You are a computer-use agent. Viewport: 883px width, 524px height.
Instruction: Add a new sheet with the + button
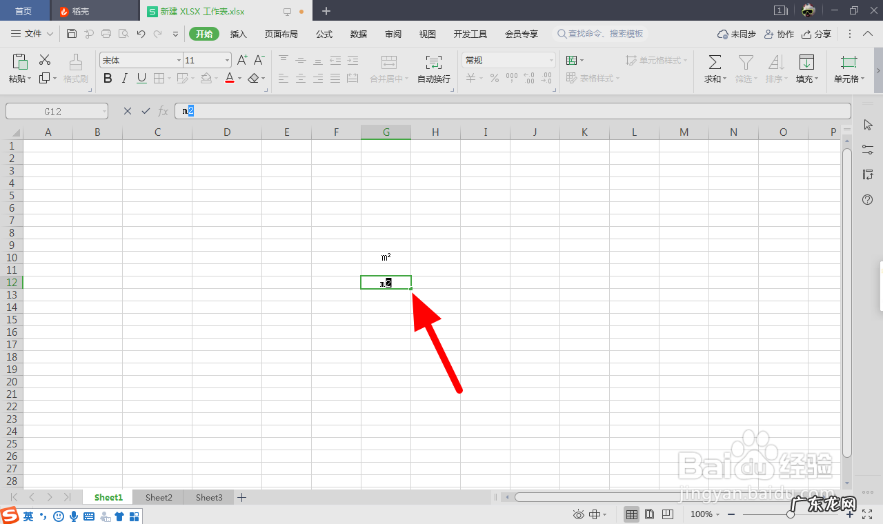[x=242, y=496]
